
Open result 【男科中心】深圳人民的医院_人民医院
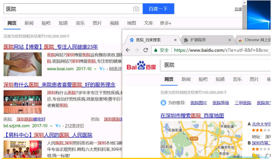[48, 135]
